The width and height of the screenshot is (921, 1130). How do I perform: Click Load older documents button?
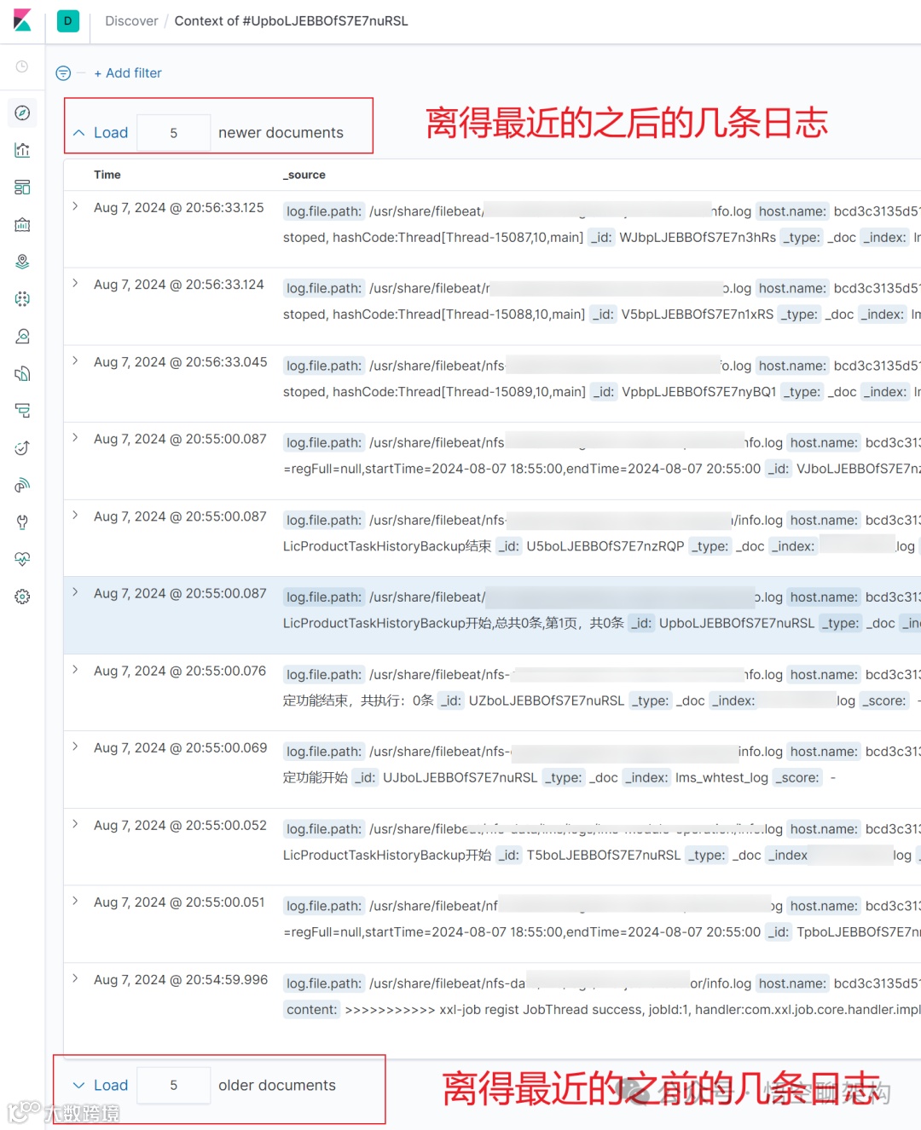click(101, 1085)
